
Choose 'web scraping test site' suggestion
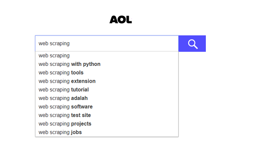click(x=107, y=115)
